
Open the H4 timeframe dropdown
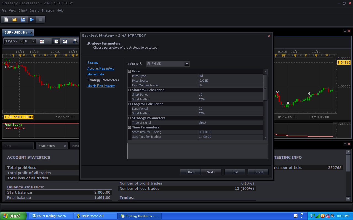tap(34, 41)
